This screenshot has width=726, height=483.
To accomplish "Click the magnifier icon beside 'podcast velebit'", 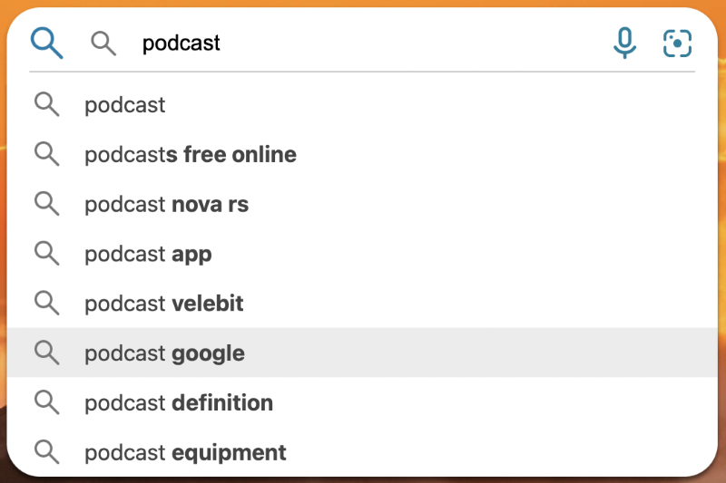I will [47, 303].
